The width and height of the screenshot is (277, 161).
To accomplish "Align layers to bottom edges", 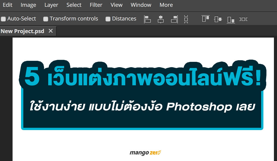I will click(x=231, y=19).
